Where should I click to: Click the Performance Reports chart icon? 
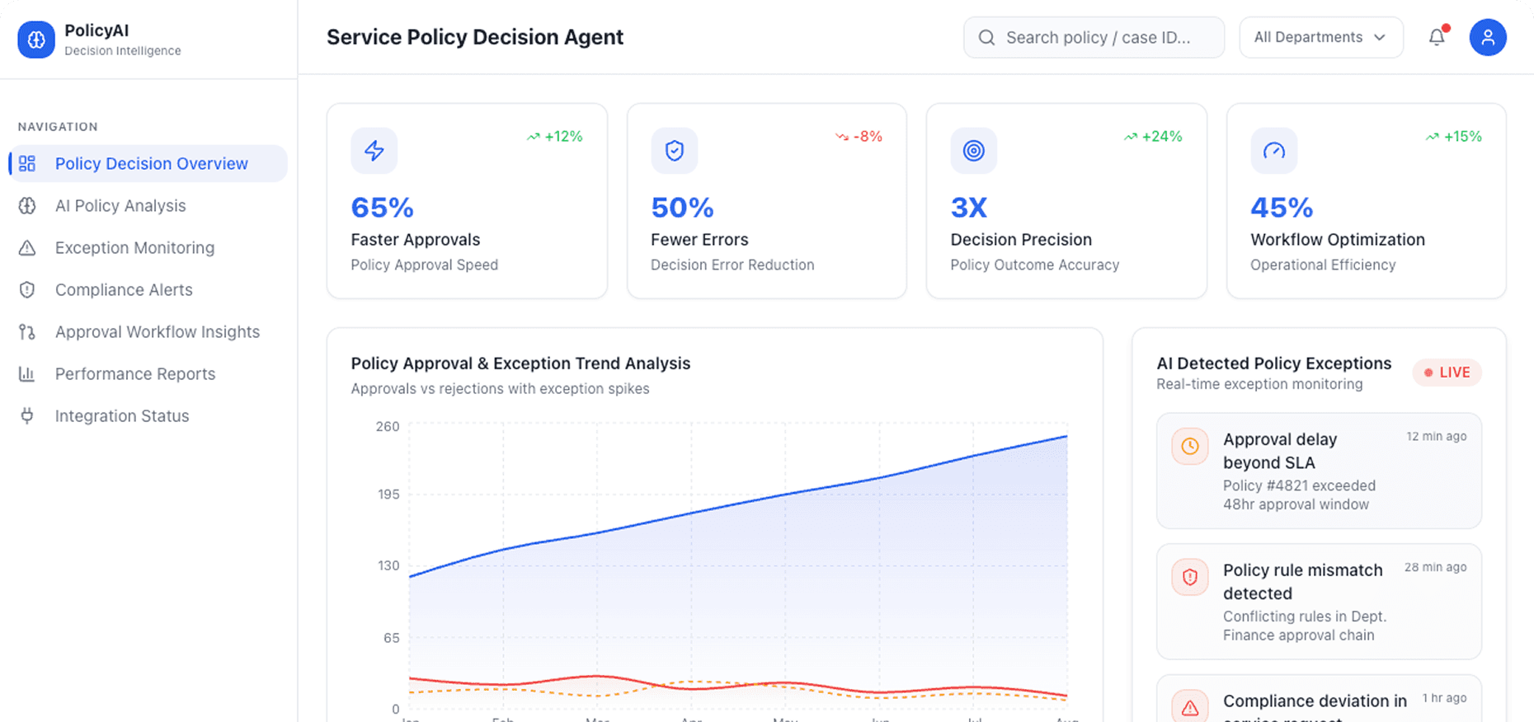point(27,373)
